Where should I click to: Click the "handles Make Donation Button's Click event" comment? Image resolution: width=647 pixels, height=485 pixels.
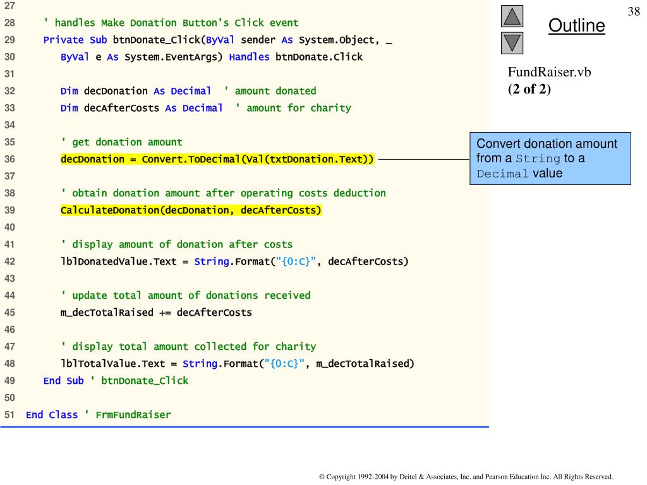(171, 23)
